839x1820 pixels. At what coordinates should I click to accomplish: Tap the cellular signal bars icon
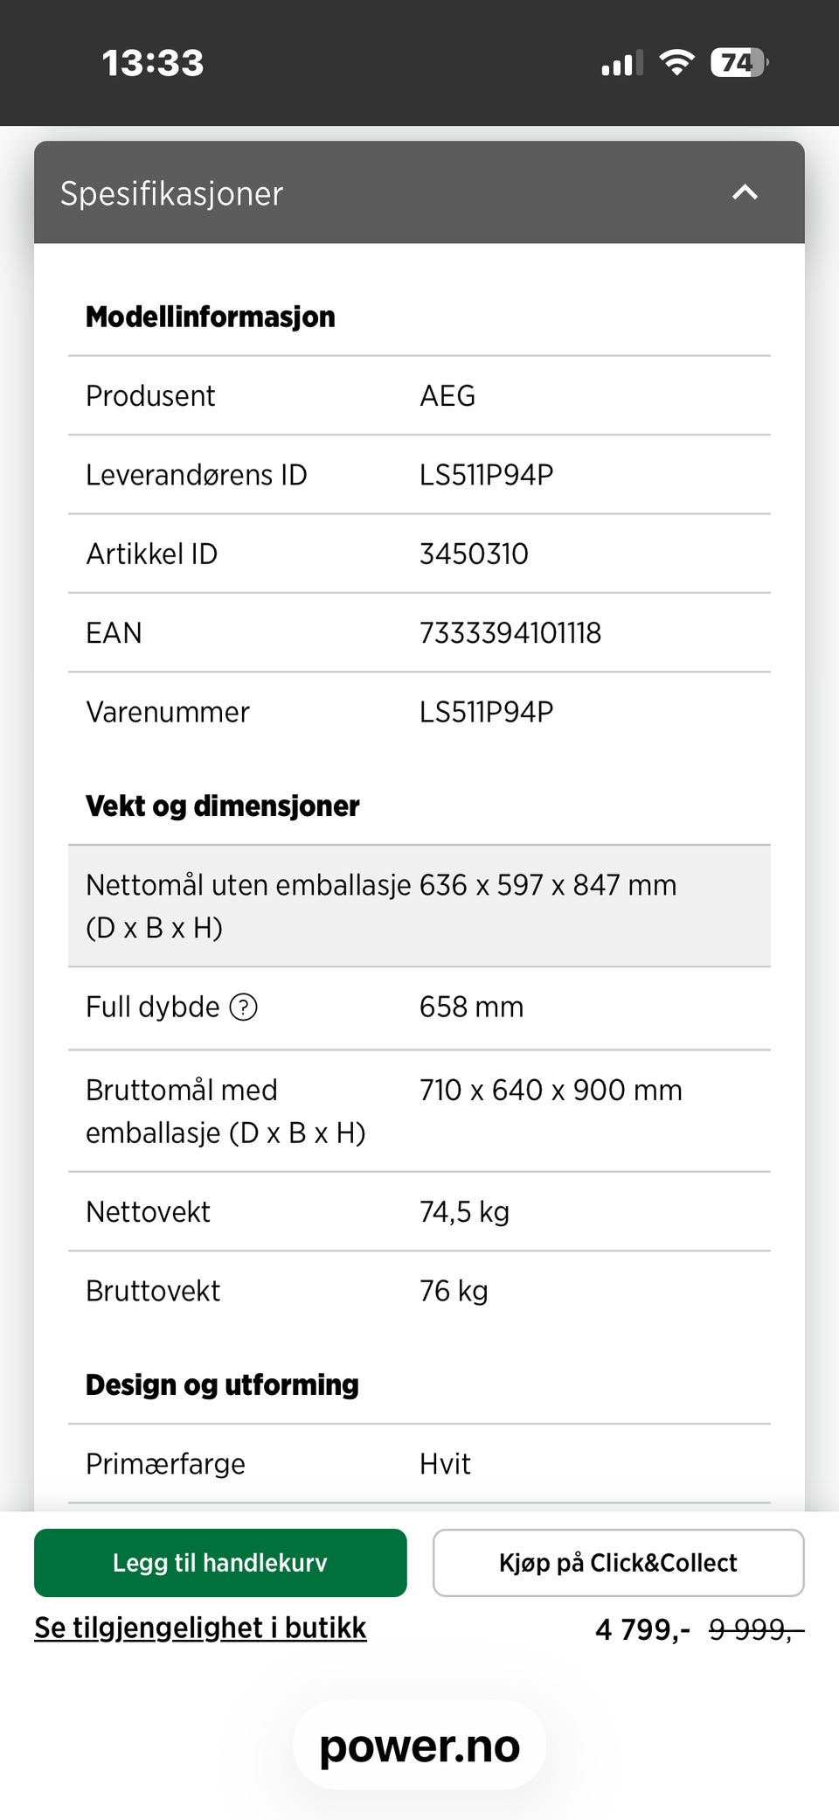(621, 63)
